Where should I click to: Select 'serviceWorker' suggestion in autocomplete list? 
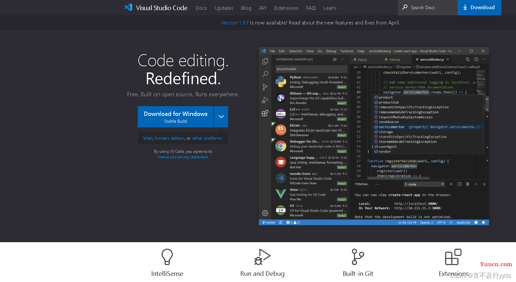[x=428, y=127]
